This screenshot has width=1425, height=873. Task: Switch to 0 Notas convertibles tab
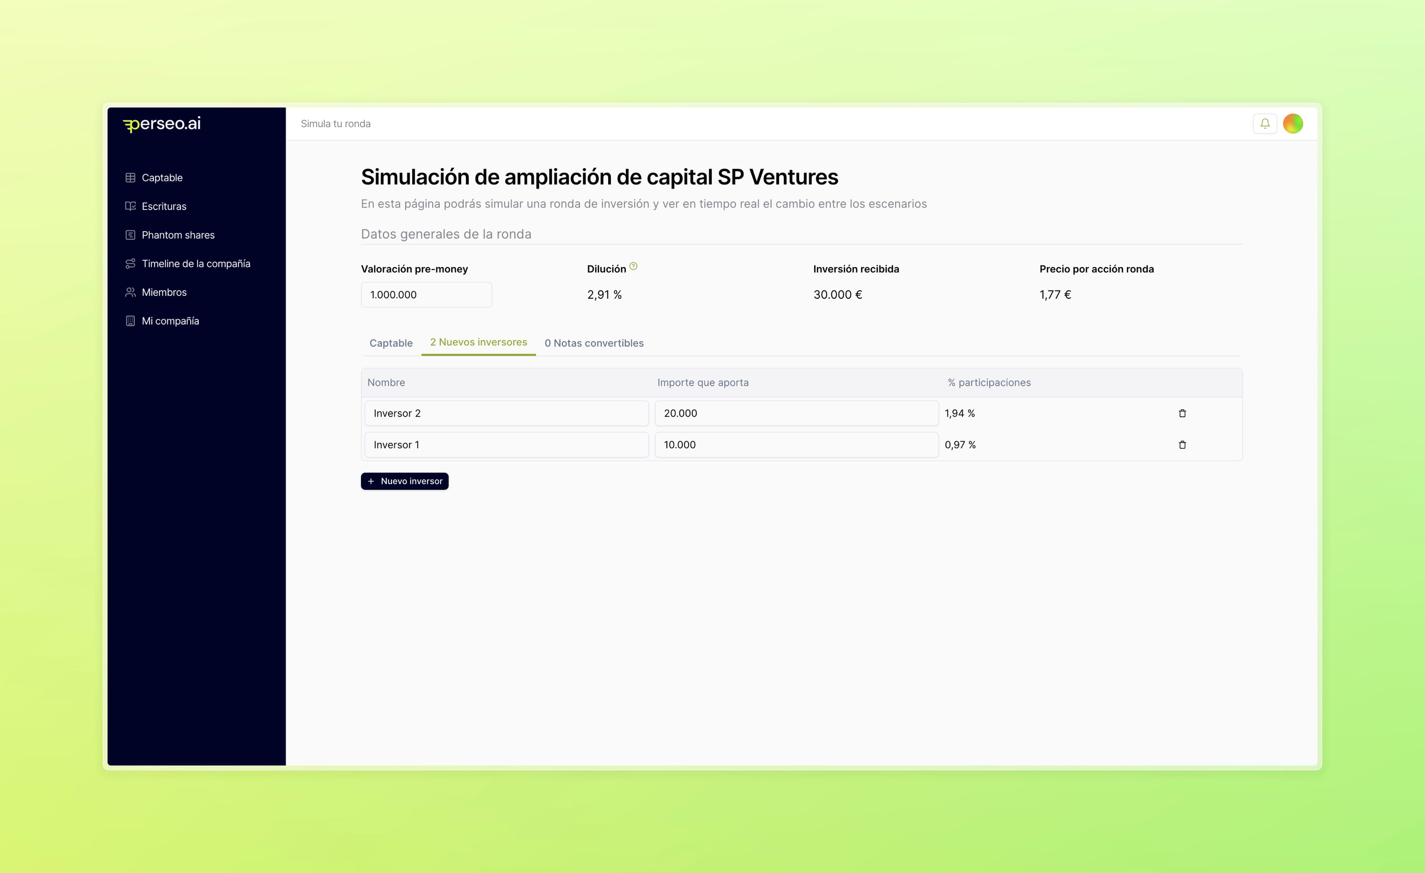click(594, 343)
